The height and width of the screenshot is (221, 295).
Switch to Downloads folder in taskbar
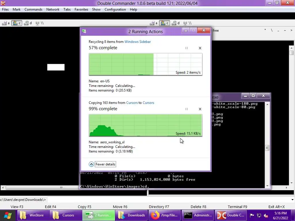tap(131, 215)
